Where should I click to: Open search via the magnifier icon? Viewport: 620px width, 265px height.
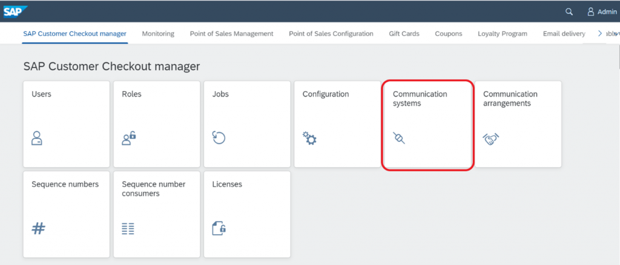coord(569,12)
